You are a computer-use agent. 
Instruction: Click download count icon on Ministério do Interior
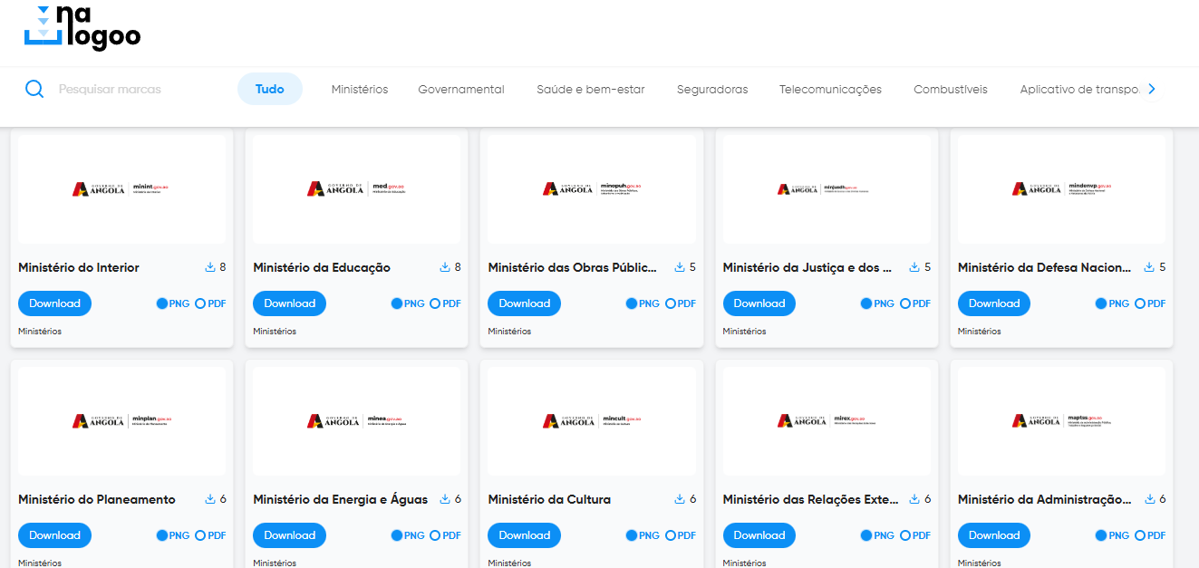click(210, 267)
